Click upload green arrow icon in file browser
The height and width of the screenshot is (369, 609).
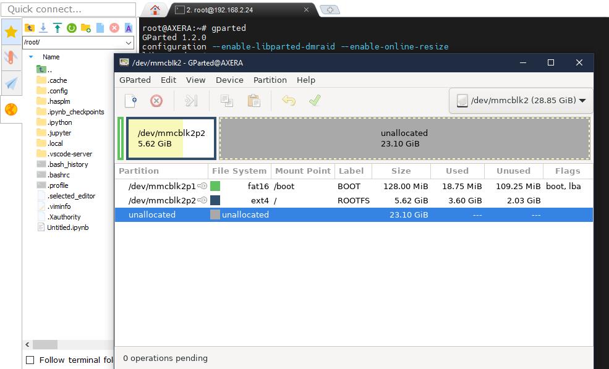click(57, 28)
